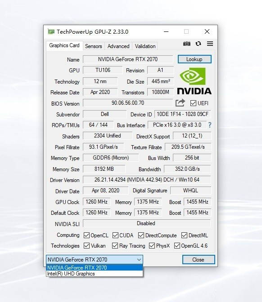Select NVIDIA GeForce RTX 2070 in dropdown list

pyautogui.click(x=95, y=267)
